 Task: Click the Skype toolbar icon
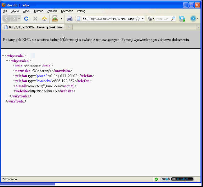click(x=182, y=19)
